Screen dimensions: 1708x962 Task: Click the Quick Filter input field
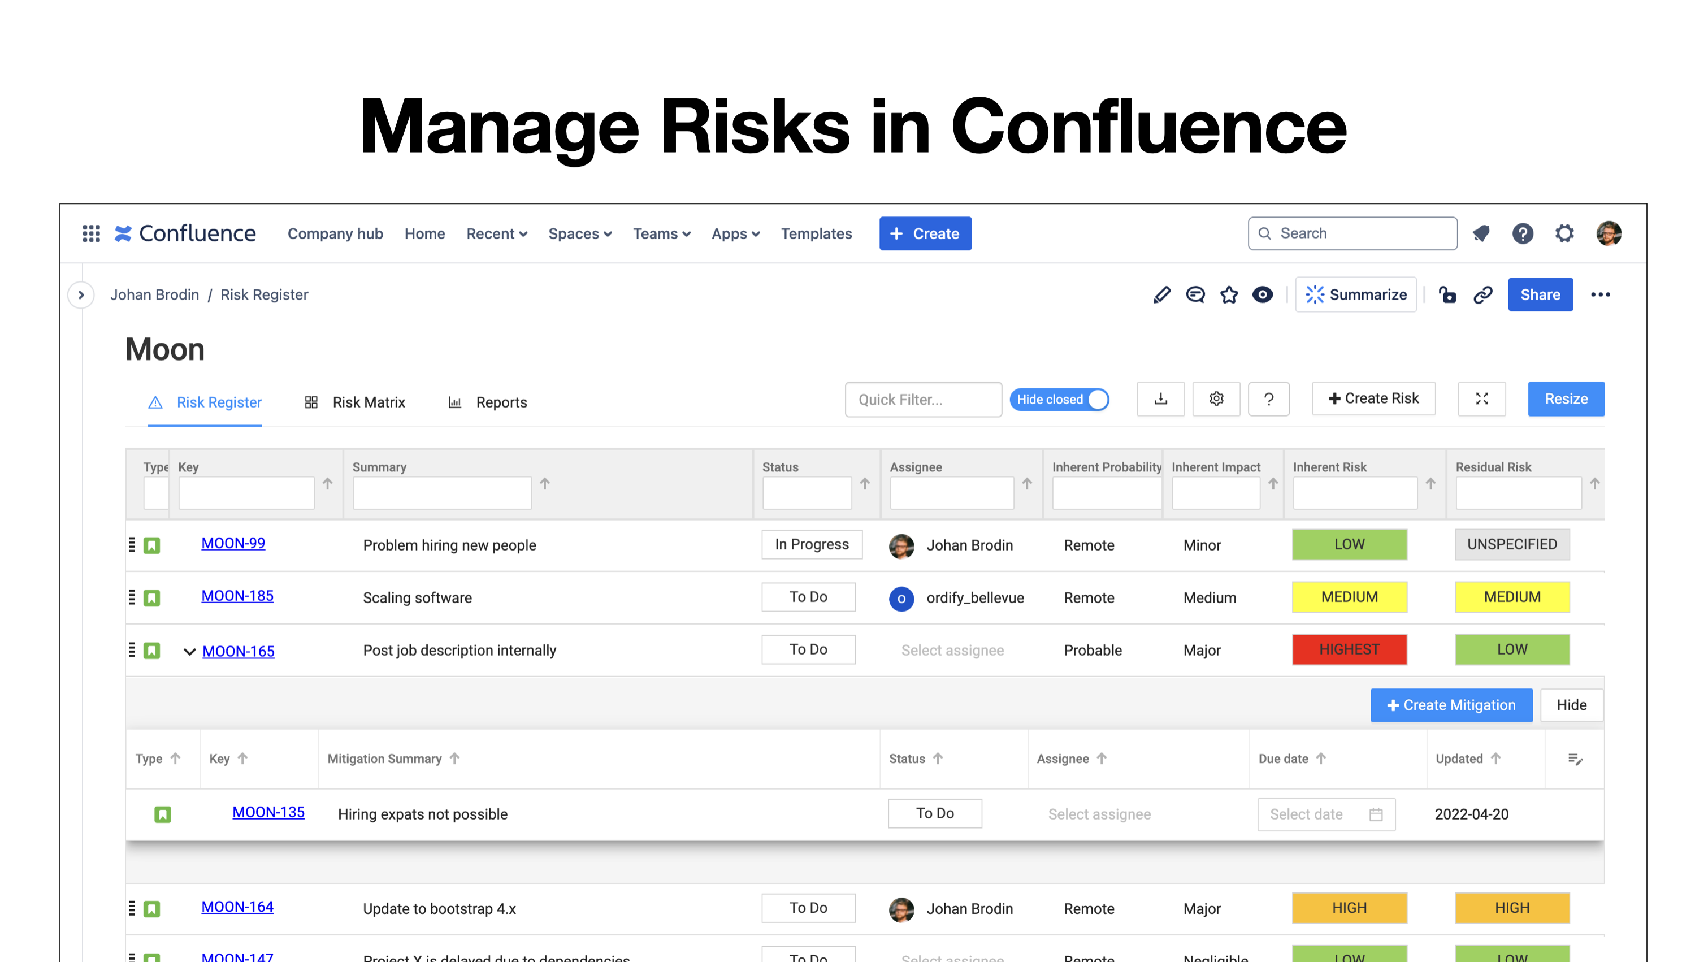[923, 399]
